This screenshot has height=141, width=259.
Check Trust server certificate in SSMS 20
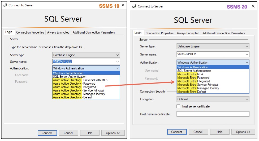[x=178, y=106]
